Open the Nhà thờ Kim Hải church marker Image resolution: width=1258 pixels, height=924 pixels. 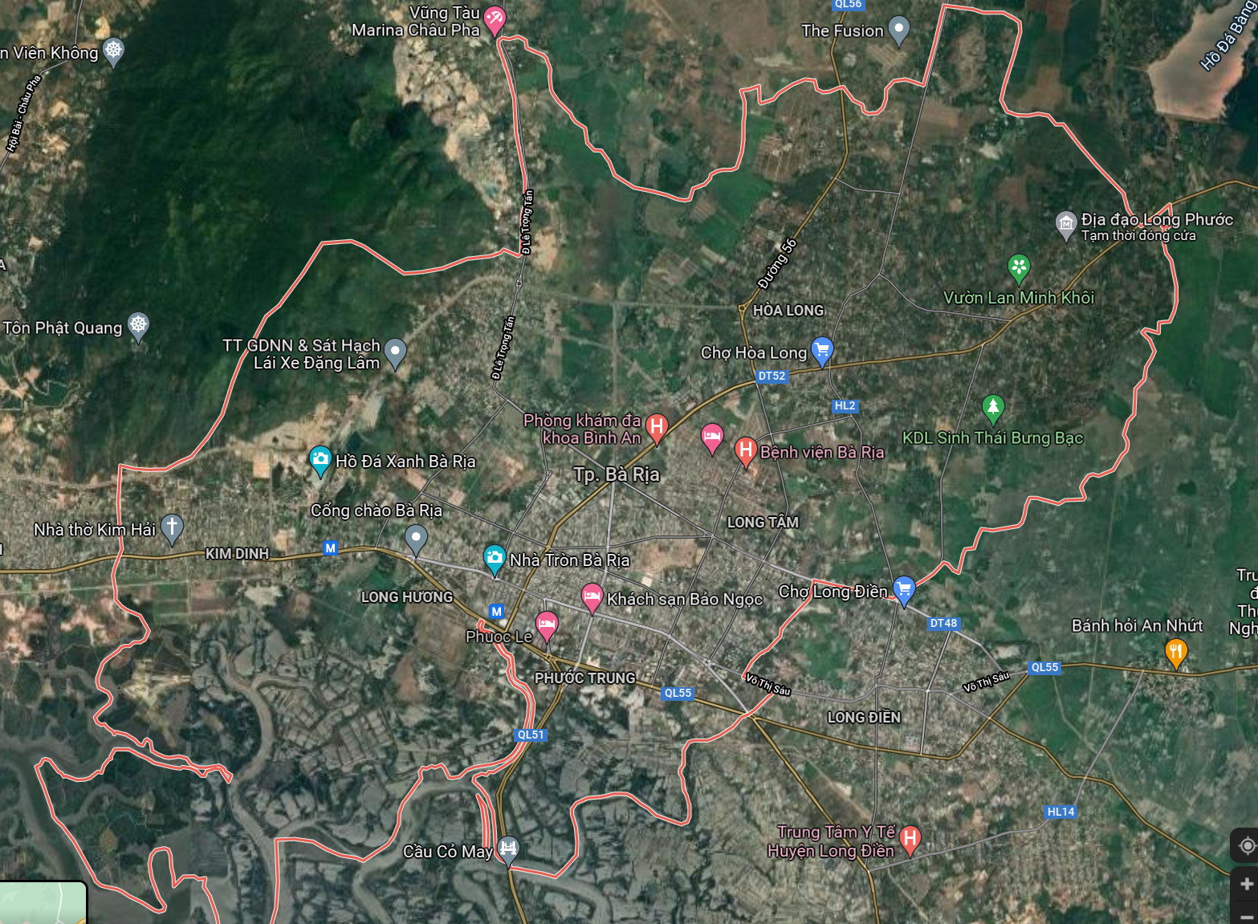tap(172, 527)
